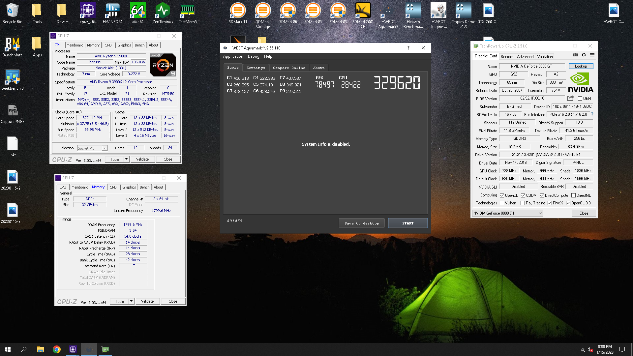Toggle the UEFI checkbox in GPU-Z
The height and width of the screenshot is (356, 633).
click(580, 99)
